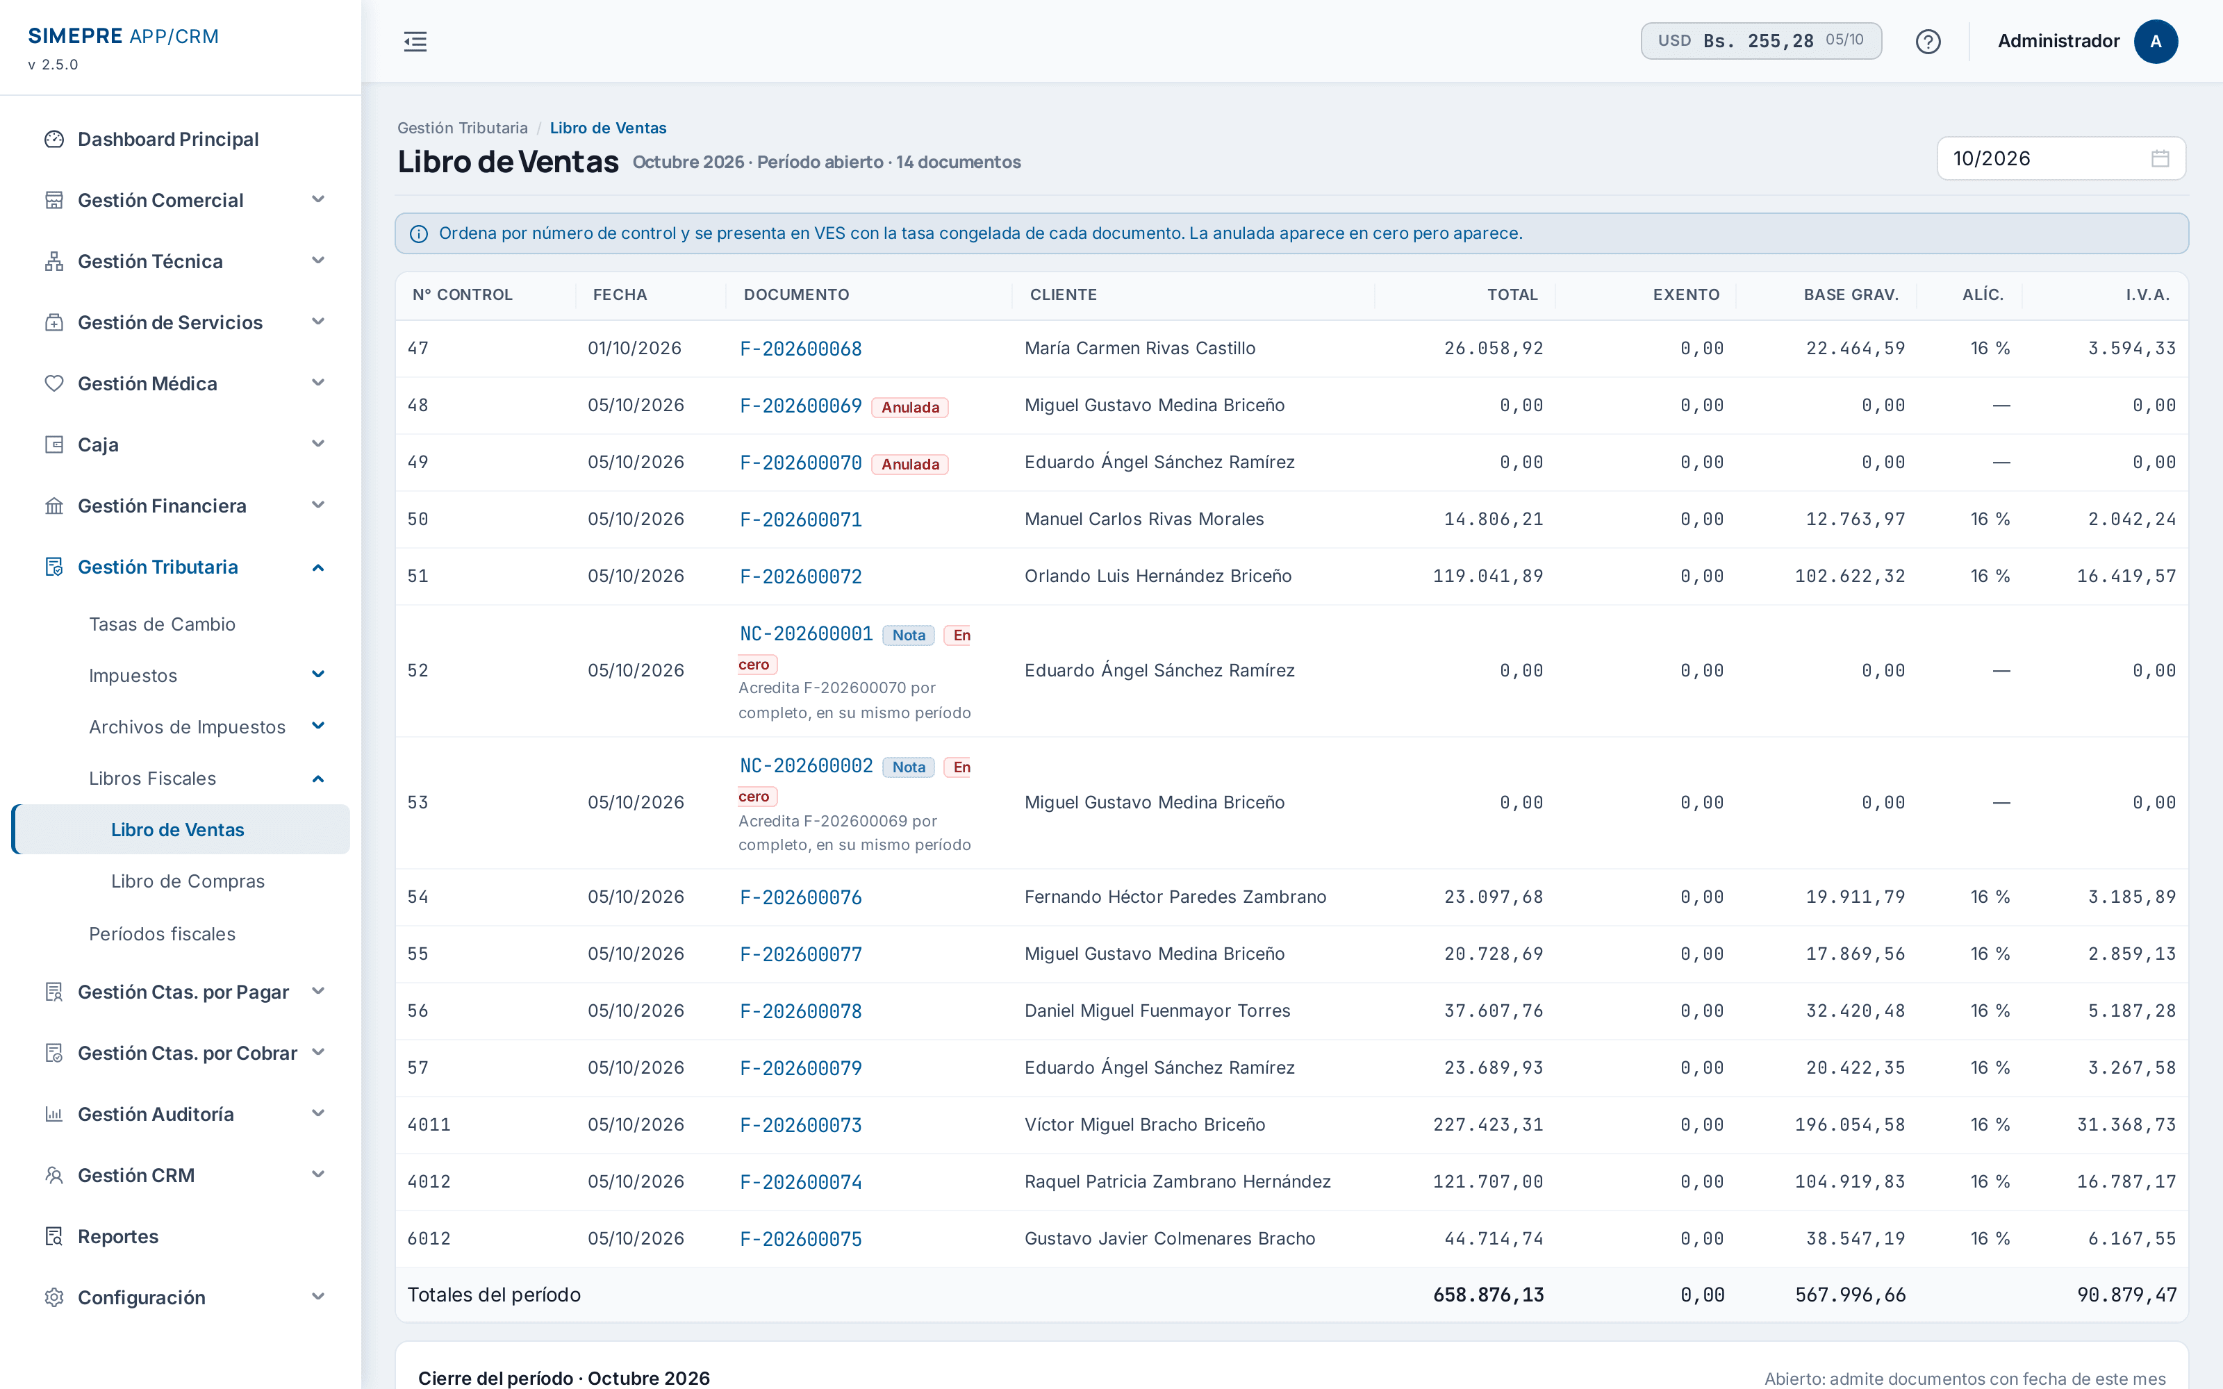This screenshot has height=1389, width=2223.
Task: Click the Gestión Ctas. por Pagar icon
Action: pos(54,992)
